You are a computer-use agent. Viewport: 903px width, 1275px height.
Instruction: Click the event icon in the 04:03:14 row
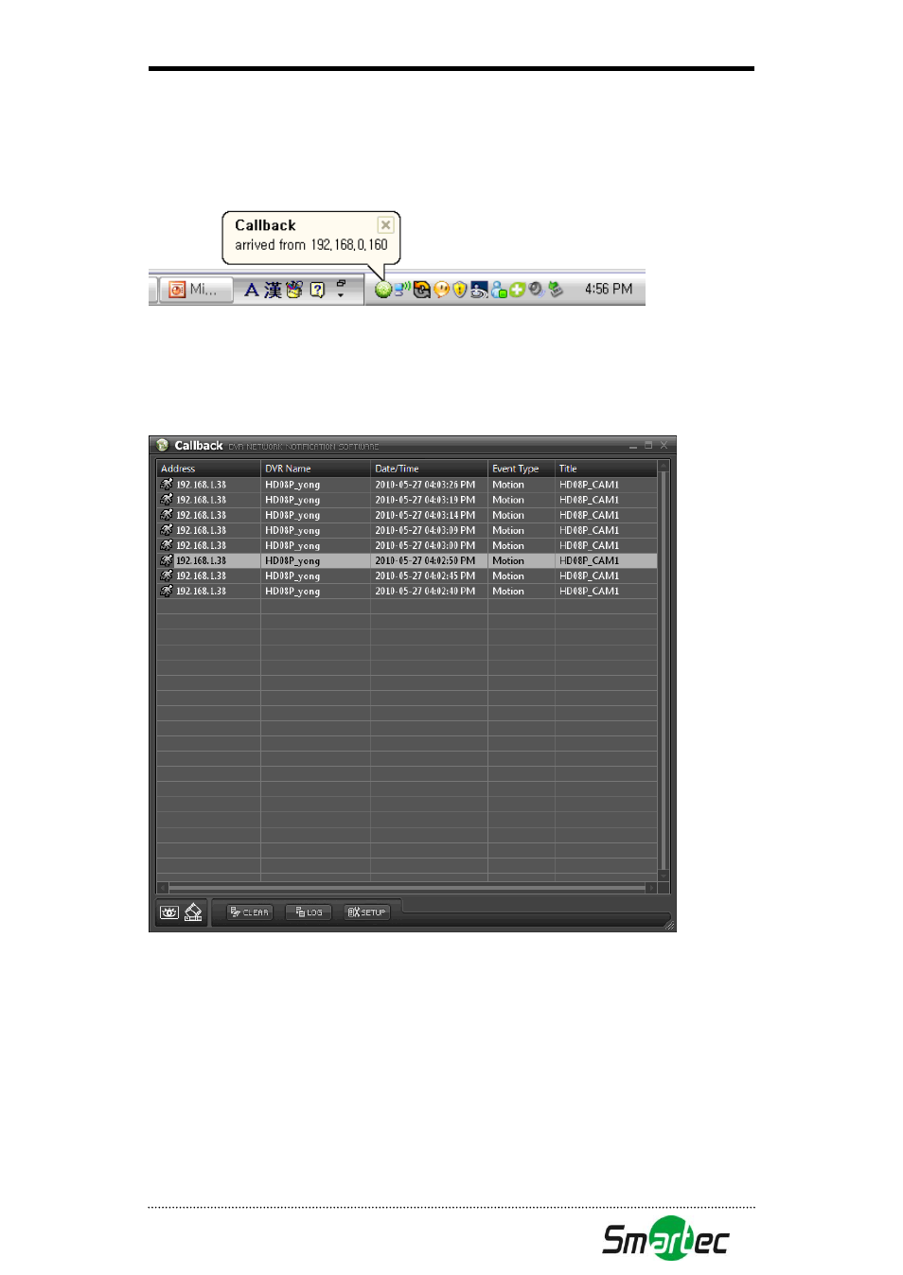[x=167, y=514]
